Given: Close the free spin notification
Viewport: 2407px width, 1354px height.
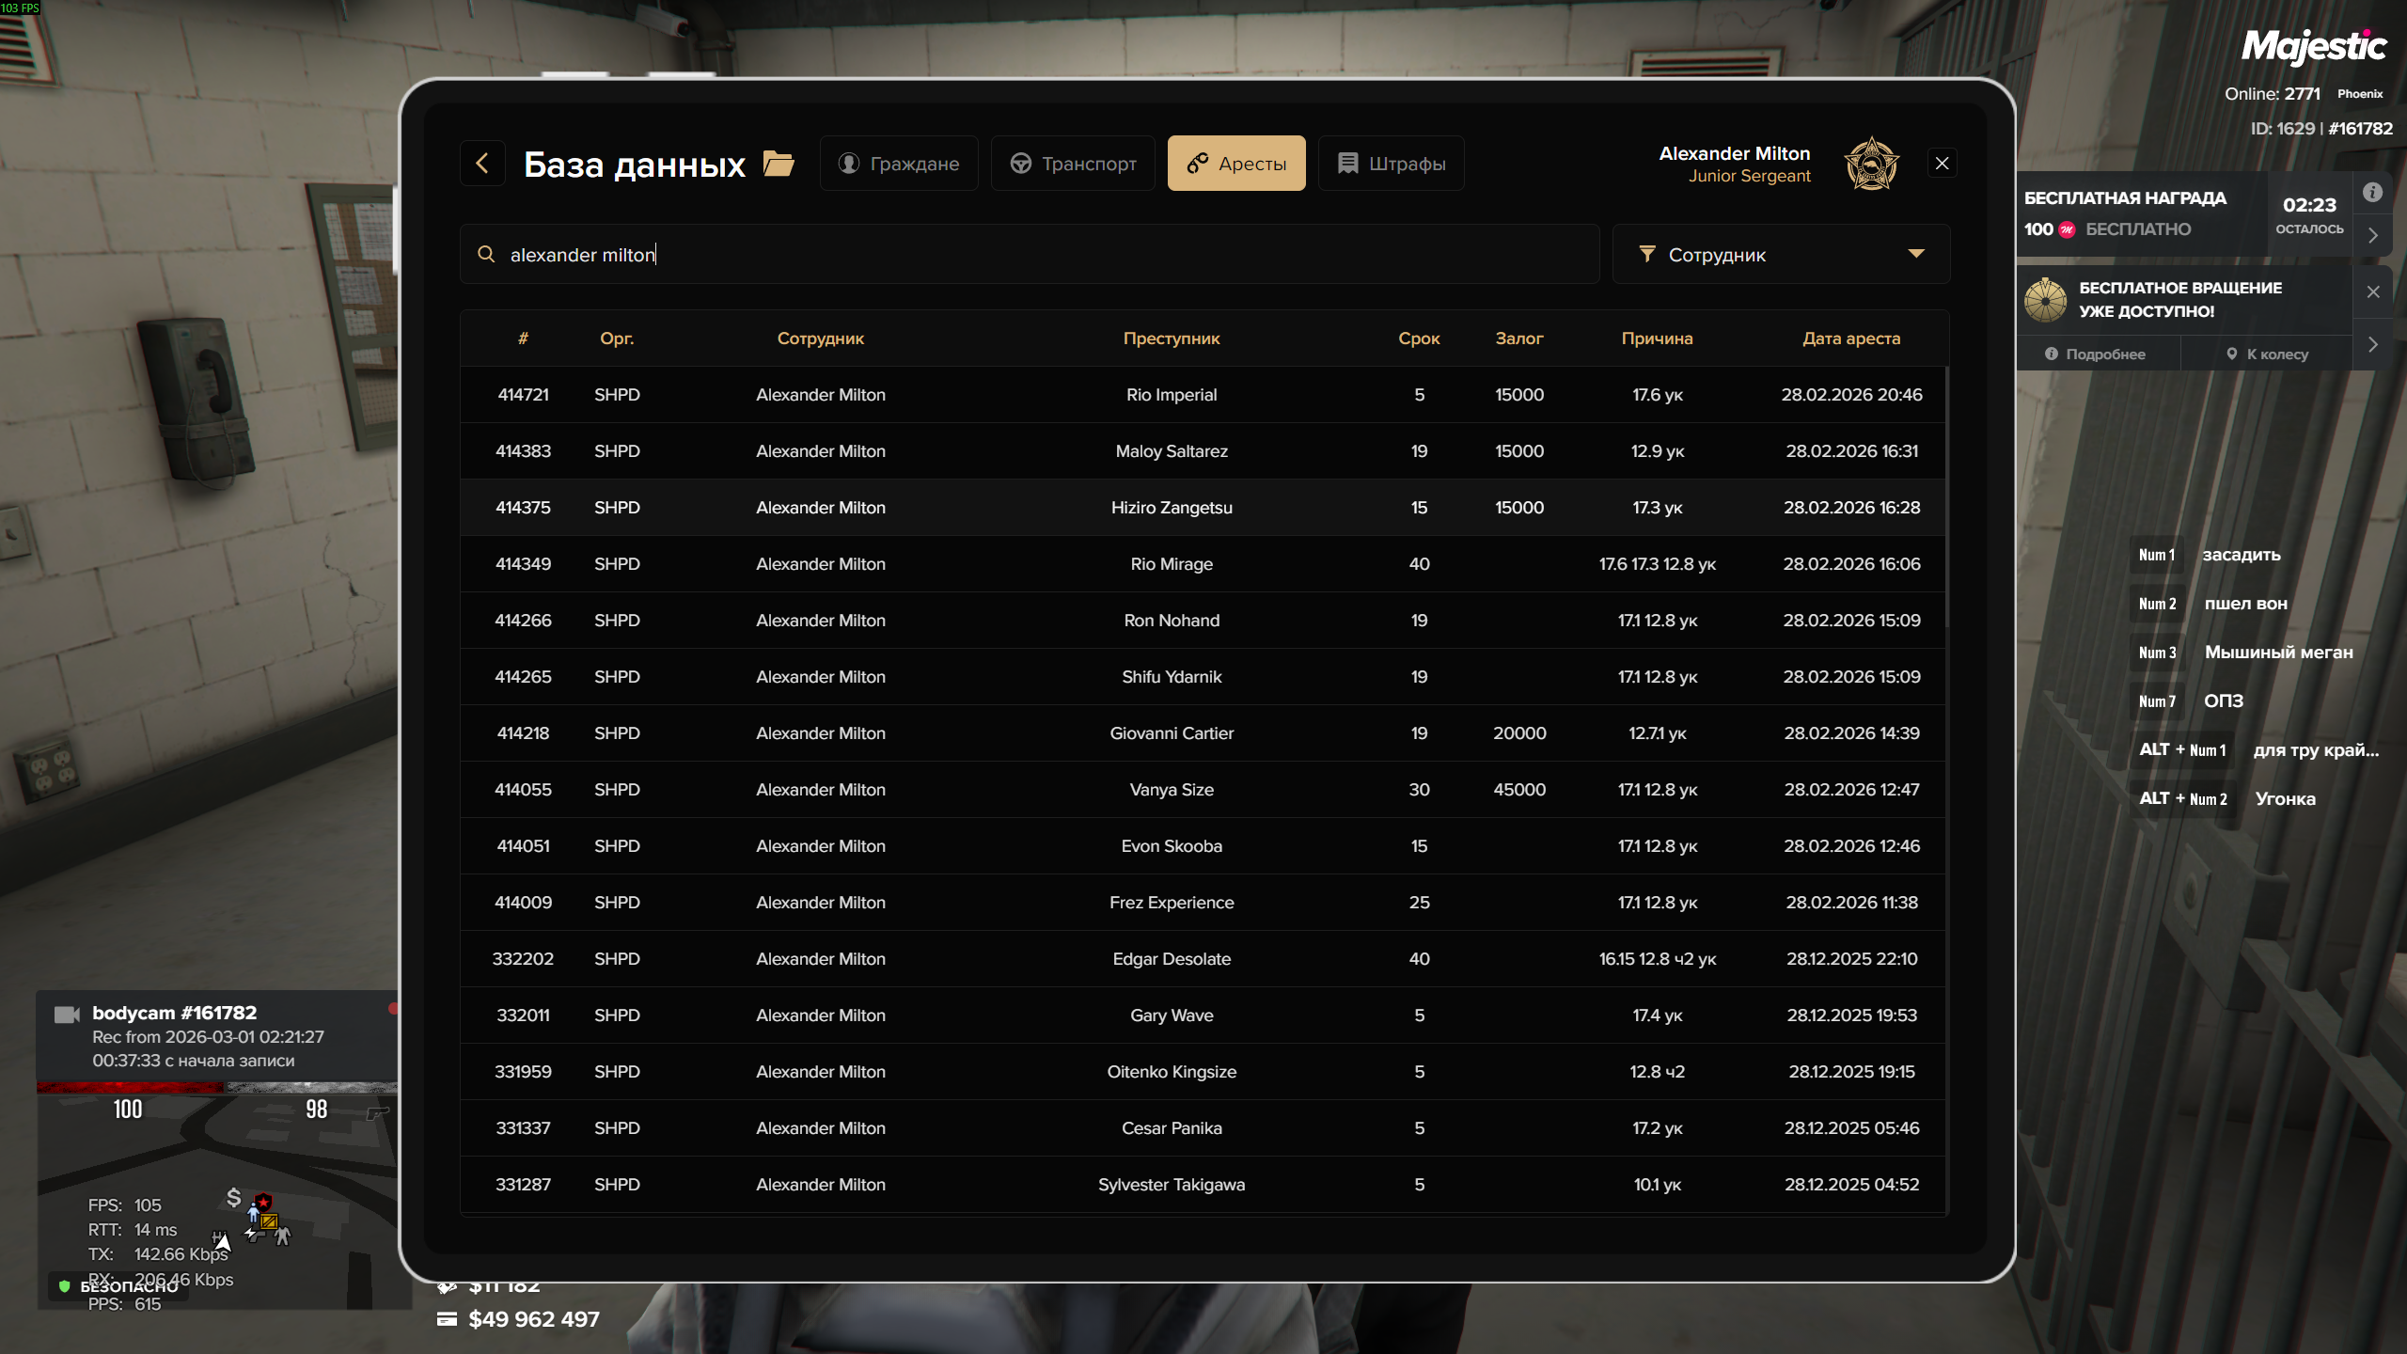Looking at the screenshot, I should [x=2373, y=291].
